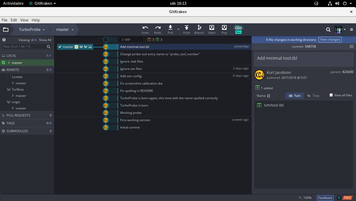Open Actividades overview
The height and width of the screenshot is (201, 356).
13,3
